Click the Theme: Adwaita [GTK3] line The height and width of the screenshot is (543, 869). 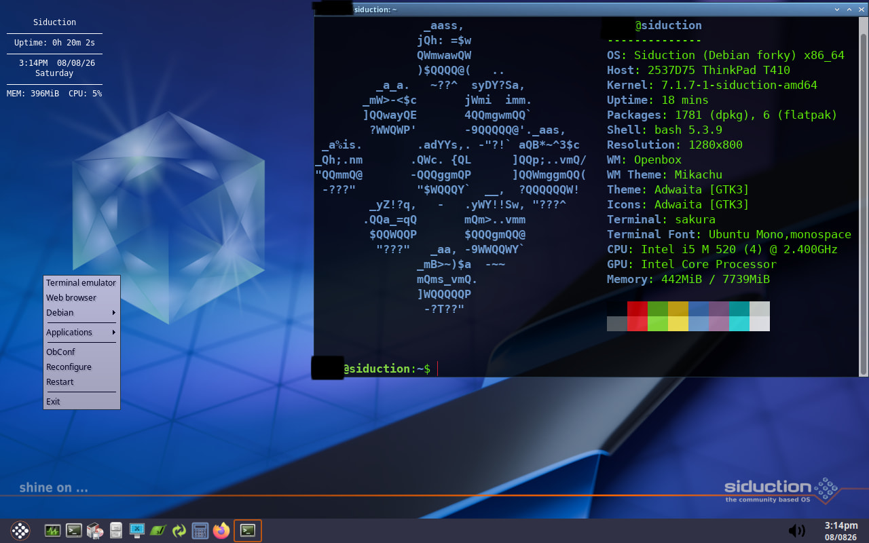click(x=678, y=190)
